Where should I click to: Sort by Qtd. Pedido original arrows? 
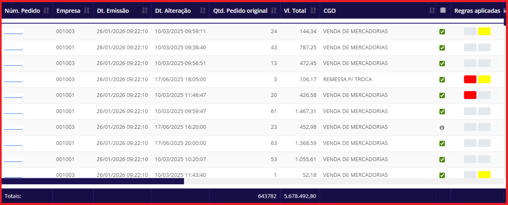pos(273,10)
